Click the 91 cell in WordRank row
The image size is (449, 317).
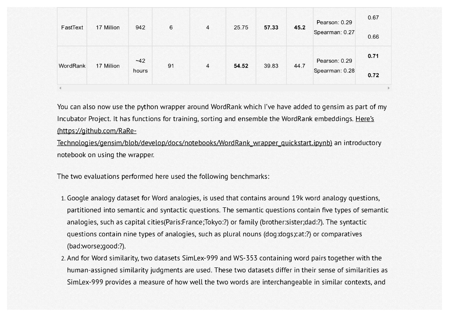pos(171,66)
